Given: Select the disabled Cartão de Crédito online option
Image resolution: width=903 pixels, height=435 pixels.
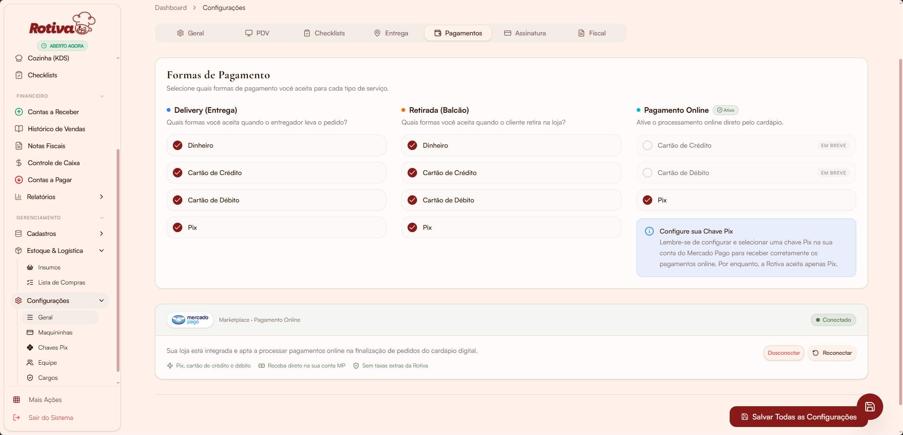Looking at the screenshot, I should pyautogui.click(x=746, y=145).
